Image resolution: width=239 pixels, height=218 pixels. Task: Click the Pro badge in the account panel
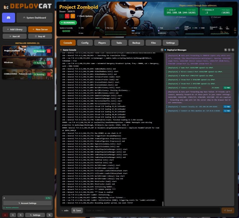tap(48, 198)
